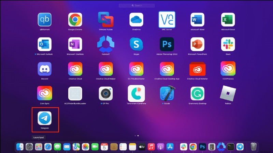This screenshot has width=273, height=153.
Task: Click the Chrome icon in the Dock
Action: click(x=193, y=147)
